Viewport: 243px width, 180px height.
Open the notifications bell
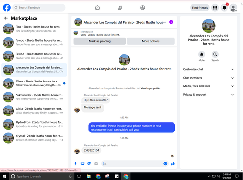click(x=224, y=8)
